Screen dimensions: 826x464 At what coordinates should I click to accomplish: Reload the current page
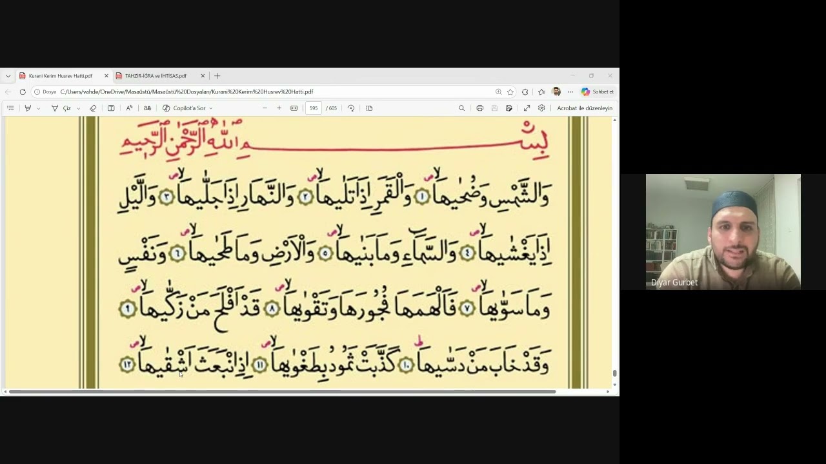[x=23, y=92]
